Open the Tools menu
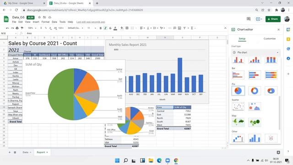Screen dimensions: 293x165 pyautogui.click(x=62, y=22)
